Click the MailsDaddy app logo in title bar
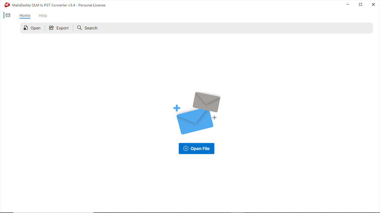Viewport: 380px width, 213px height. click(7, 5)
